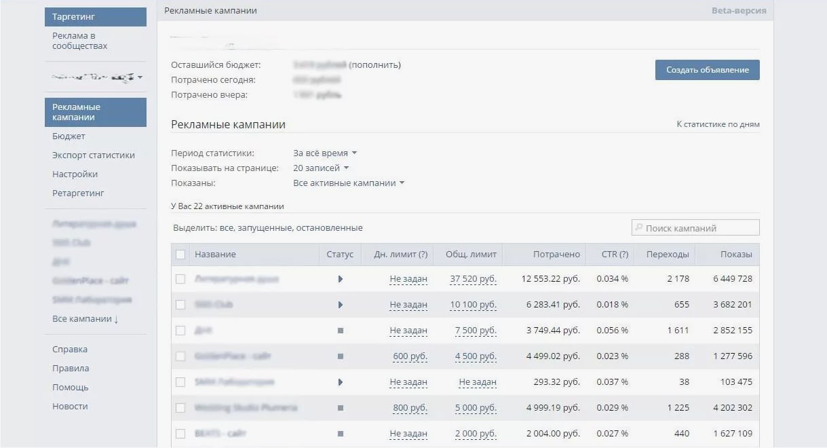The height and width of the screenshot is (448, 827).
Task: Click the stopped status icon in the 3 749.44 руб. row
Action: (340, 331)
